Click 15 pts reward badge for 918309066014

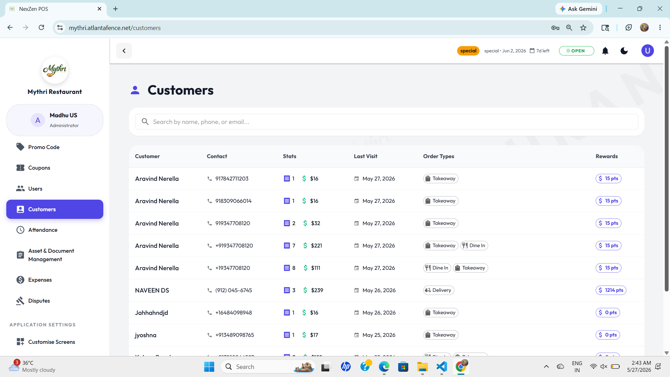(x=608, y=201)
